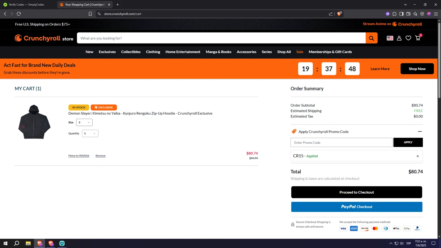Screen dimensions: 441x248
Task: Open the Windows Start menu
Action: [5, 243]
